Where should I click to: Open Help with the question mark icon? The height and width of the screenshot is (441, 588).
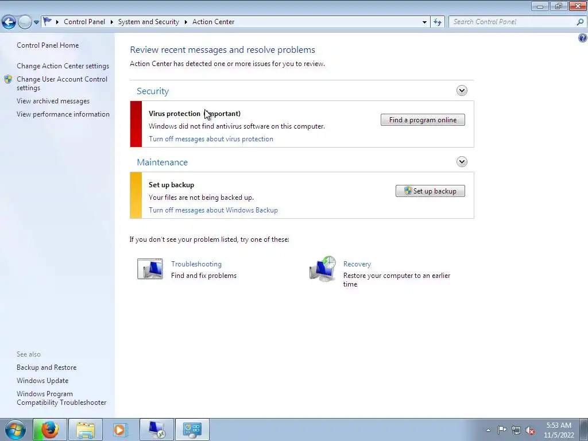pos(582,38)
